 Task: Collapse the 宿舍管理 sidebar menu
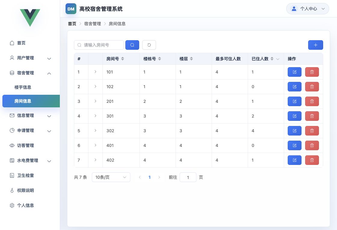30,73
